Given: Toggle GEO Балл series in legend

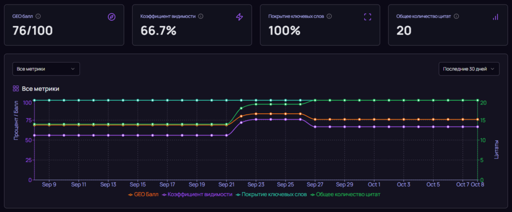Looking at the screenshot, I should pyautogui.click(x=143, y=194).
